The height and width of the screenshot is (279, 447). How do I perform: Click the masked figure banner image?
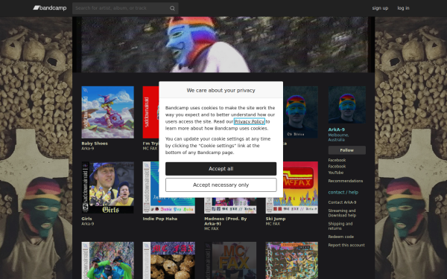[x=223, y=45]
